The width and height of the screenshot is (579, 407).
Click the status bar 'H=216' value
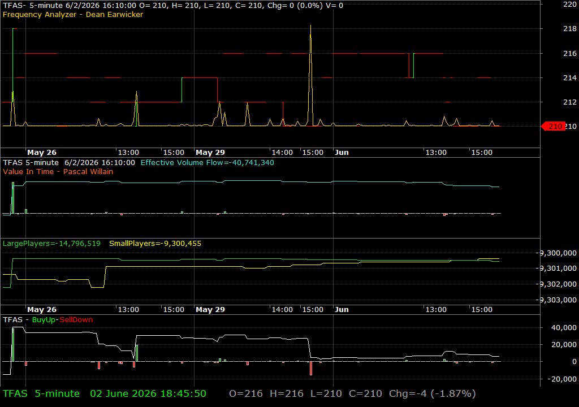point(287,393)
